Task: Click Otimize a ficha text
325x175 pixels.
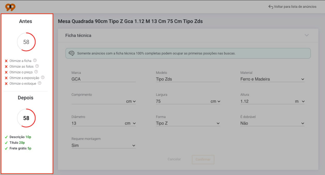Action: coord(20,61)
